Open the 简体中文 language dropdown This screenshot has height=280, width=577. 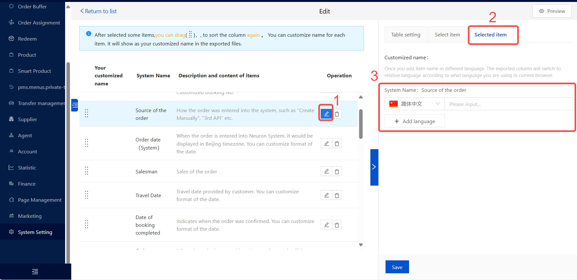[x=415, y=104]
